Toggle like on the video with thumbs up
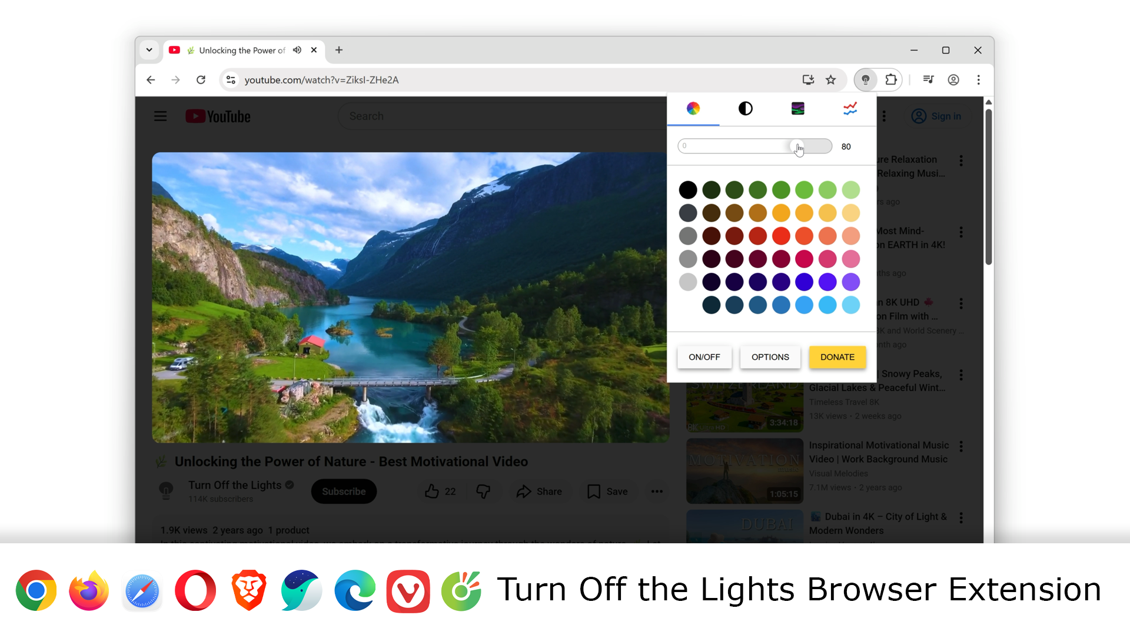The image size is (1130, 635). 433,491
